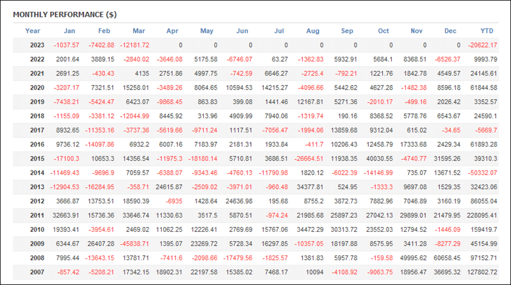511x285 pixels.
Task: Select the 2007 row year label
Action: point(37,273)
